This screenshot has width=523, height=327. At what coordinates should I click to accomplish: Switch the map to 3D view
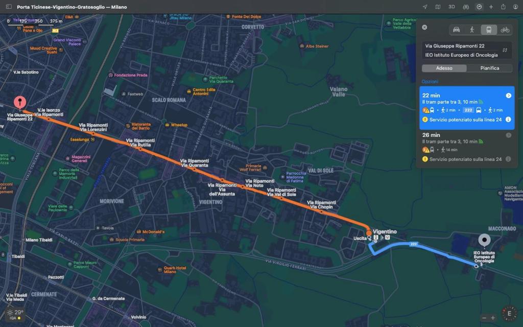point(451,7)
